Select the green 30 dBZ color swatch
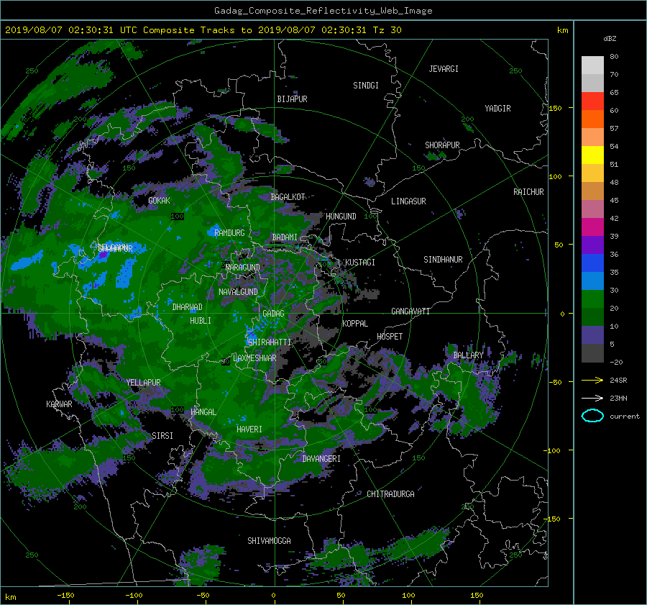647x605 pixels. (x=592, y=299)
